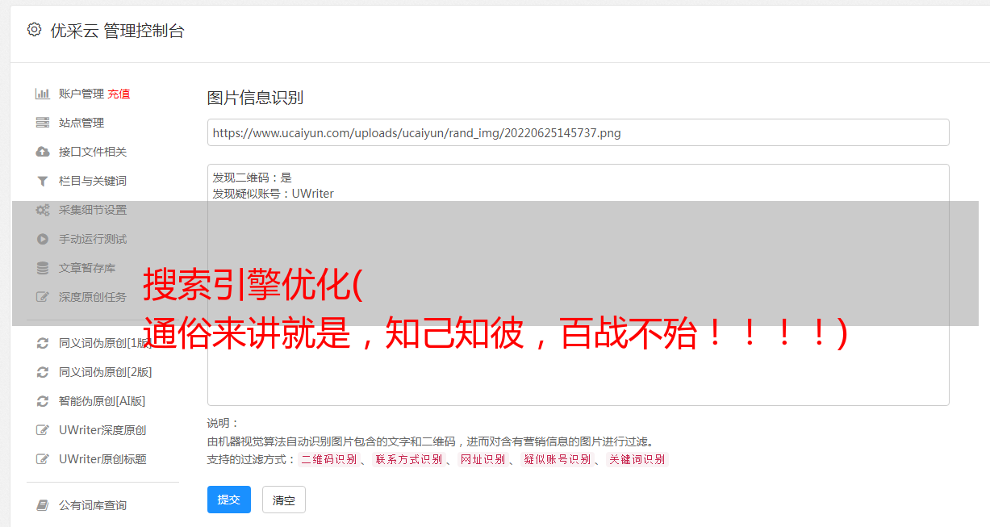
Task: Click the database icon for 文章暂存库
Action: coord(43,268)
